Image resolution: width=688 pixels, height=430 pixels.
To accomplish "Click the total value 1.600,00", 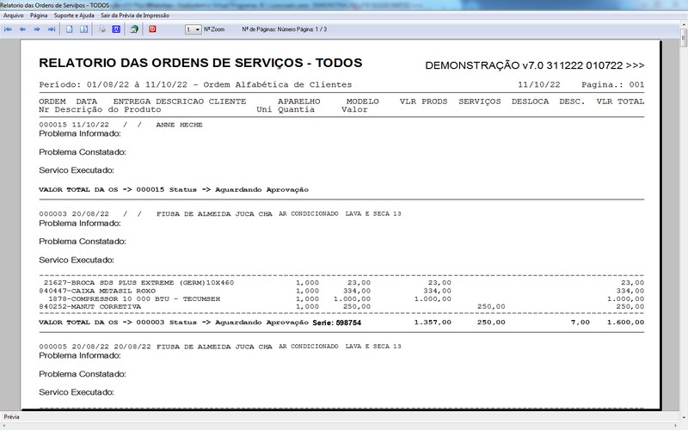I will (x=626, y=322).
